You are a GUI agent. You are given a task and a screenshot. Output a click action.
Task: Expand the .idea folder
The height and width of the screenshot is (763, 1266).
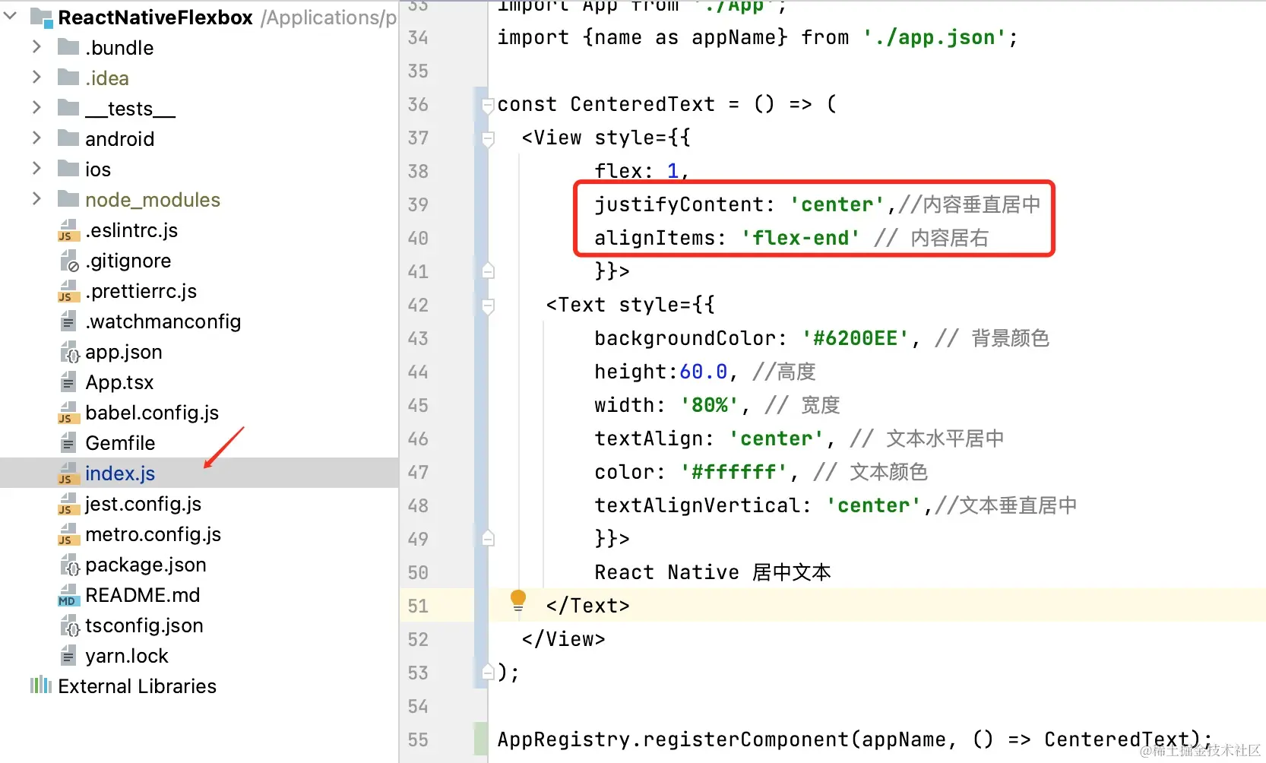(x=36, y=78)
